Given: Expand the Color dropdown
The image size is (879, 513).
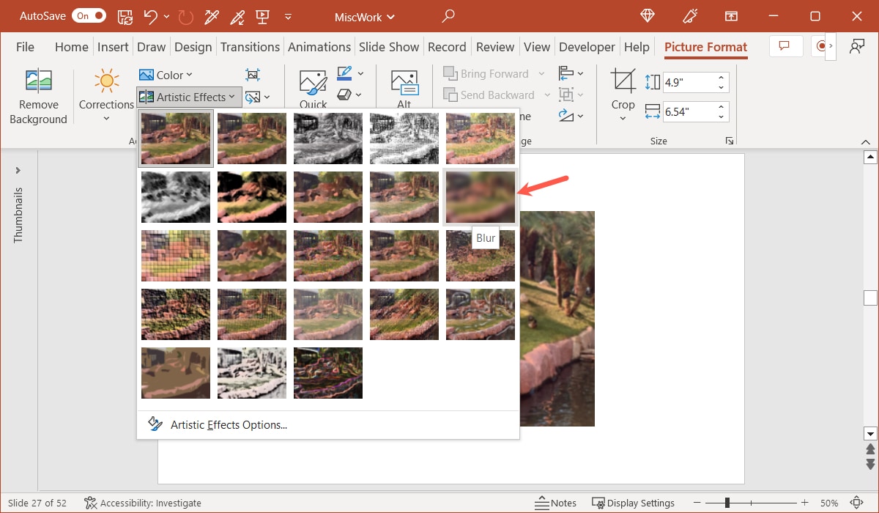Looking at the screenshot, I should 166,74.
